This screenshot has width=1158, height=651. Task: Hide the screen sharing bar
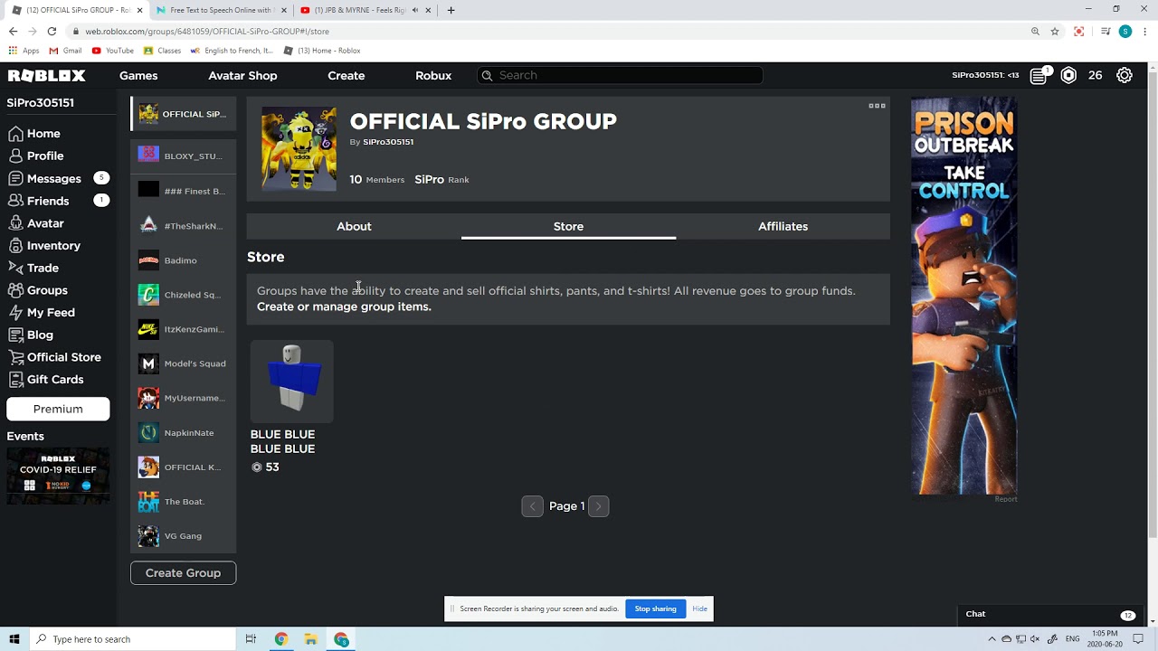699,609
